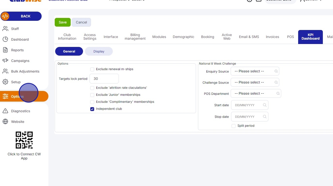Open Campaigns megaphone icon
The image size is (333, 186).
[5, 61]
